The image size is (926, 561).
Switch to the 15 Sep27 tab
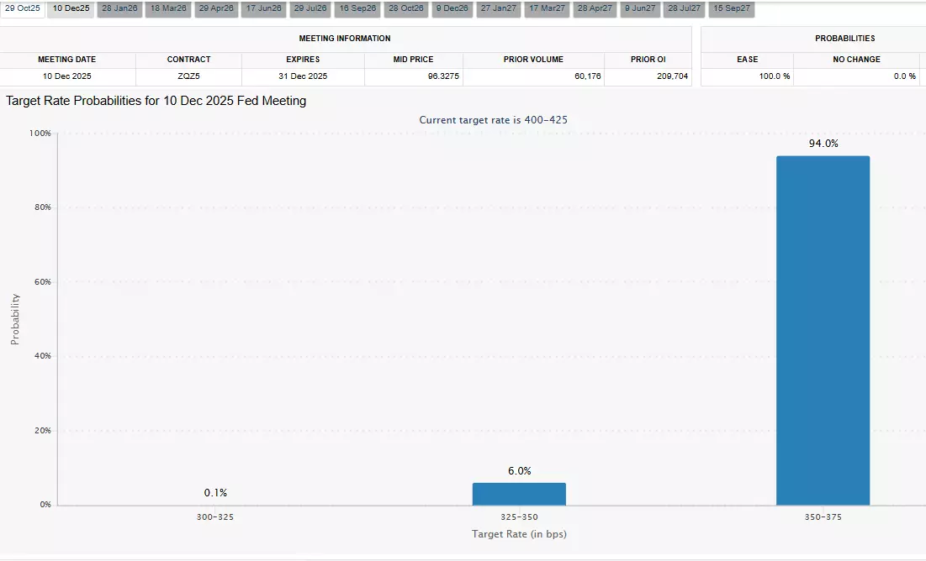732,9
